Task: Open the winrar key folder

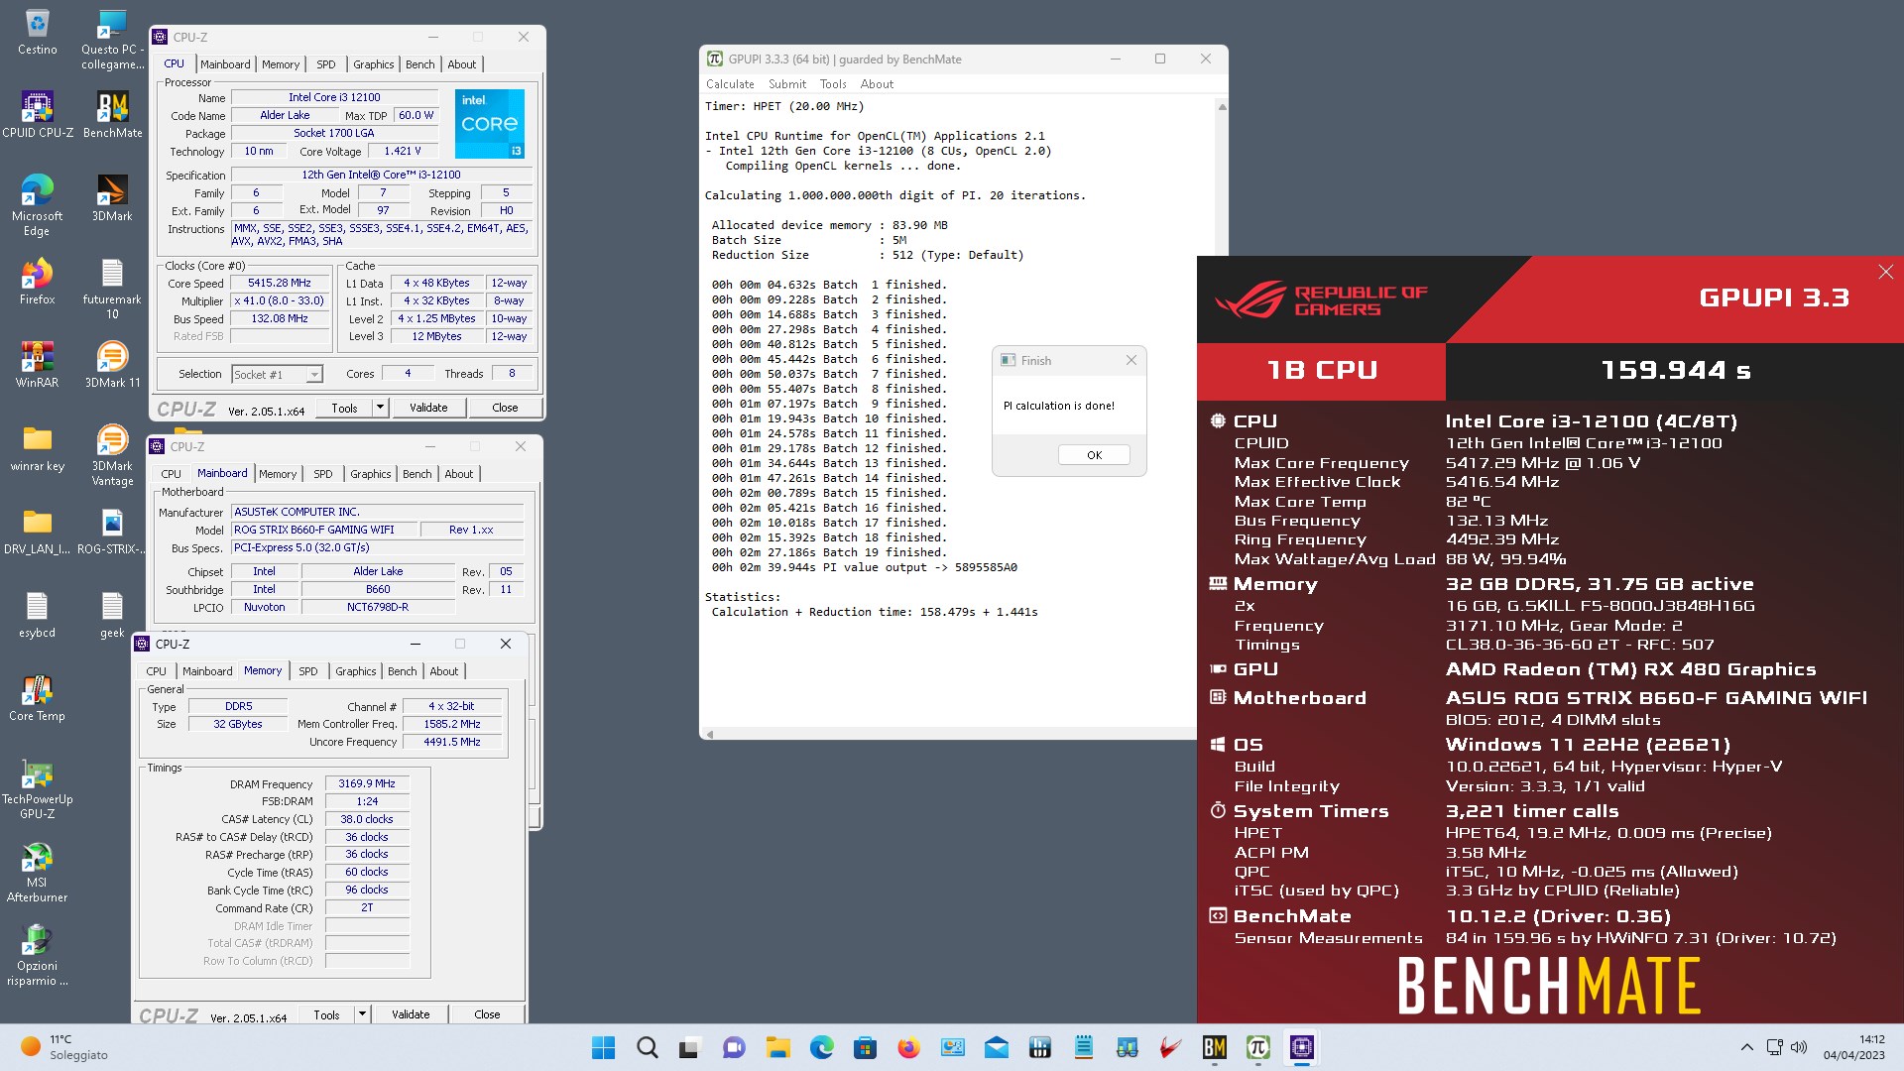Action: pyautogui.click(x=38, y=447)
